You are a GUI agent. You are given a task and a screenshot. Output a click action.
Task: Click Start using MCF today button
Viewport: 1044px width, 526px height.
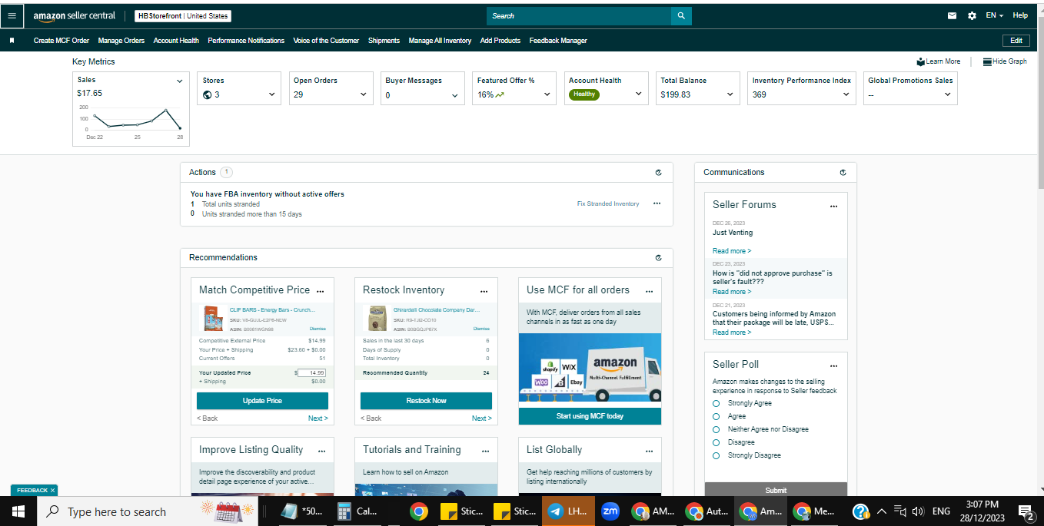(x=590, y=416)
